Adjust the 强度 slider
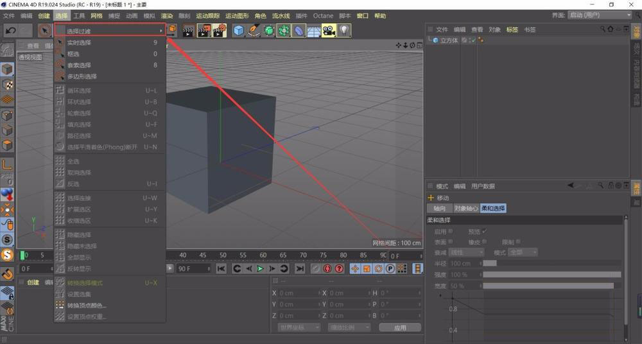The width and height of the screenshot is (642, 344). click(551, 275)
